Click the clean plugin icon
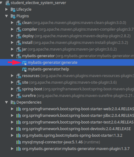This screenshot has height=157, width=134. click(19, 23)
